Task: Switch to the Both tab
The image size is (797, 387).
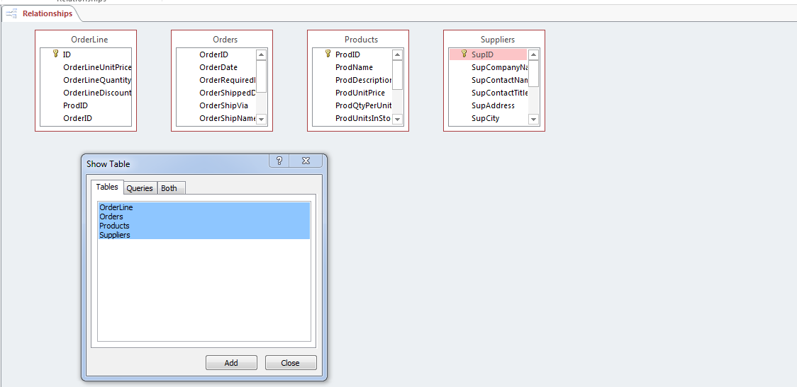Action: 169,188
